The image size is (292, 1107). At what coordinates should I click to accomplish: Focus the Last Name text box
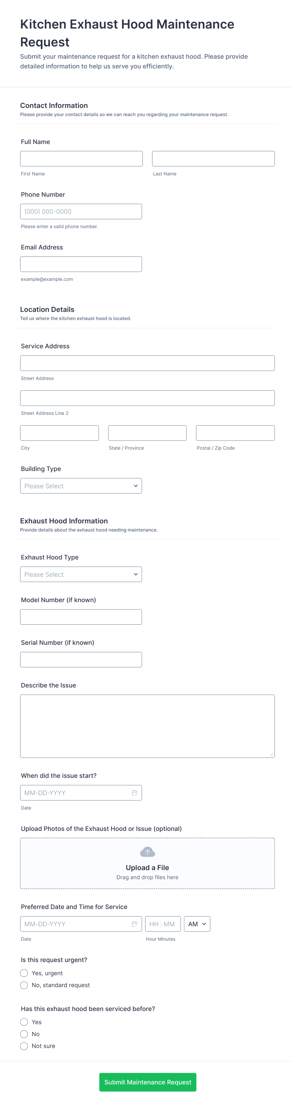[x=213, y=158]
